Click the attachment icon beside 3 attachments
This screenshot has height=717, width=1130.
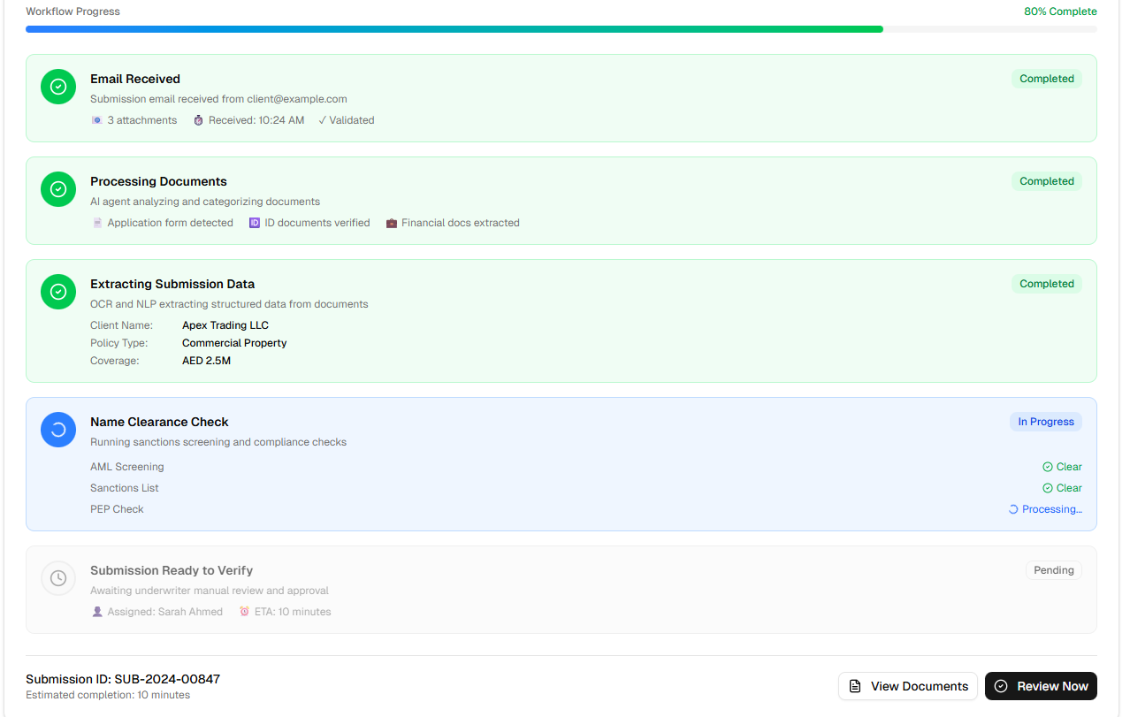coord(96,119)
